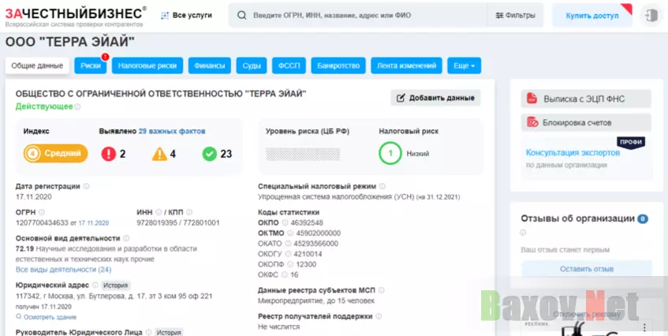Image resolution: width=668 pixels, height=336 pixels.
Task: Open История beside Юридический адрес
Action: pos(115,286)
